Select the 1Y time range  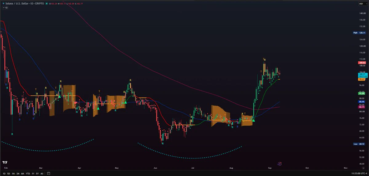pos(33,174)
